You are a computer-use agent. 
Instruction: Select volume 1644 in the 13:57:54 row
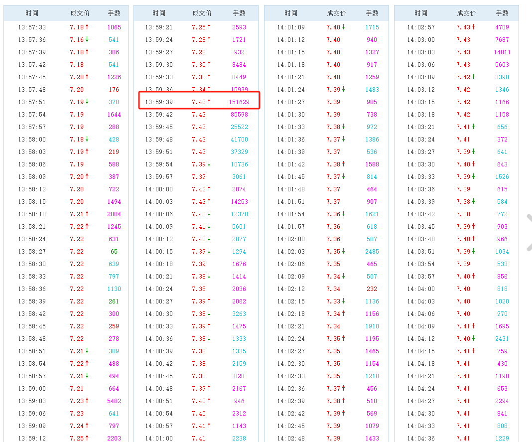point(114,115)
